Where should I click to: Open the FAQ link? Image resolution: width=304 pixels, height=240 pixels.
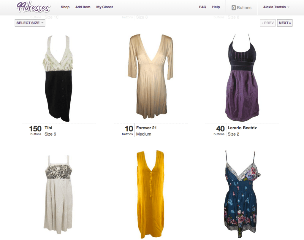202,7
